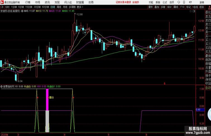Open the 交易 menu
Image resolution: width=211 pixels, height=136 pixels.
(x=91, y=2)
